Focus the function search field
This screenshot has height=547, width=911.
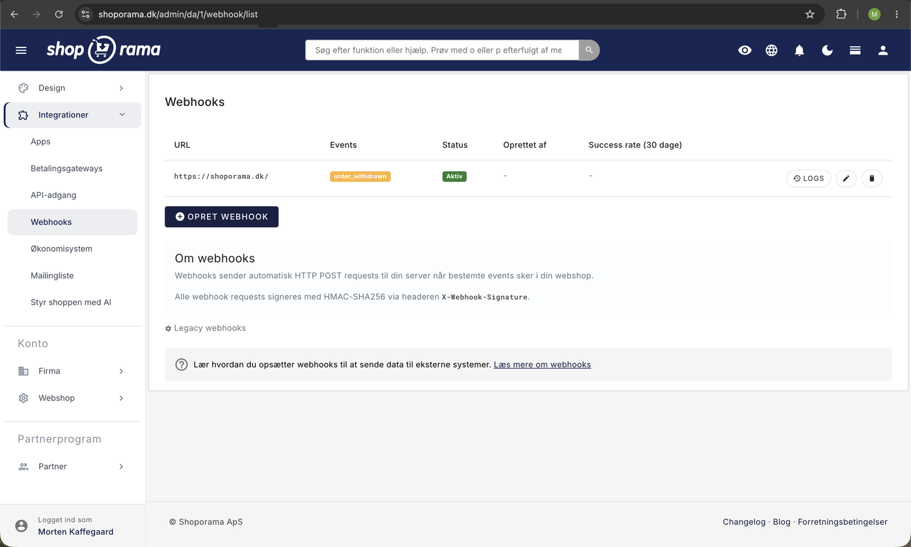click(x=442, y=50)
